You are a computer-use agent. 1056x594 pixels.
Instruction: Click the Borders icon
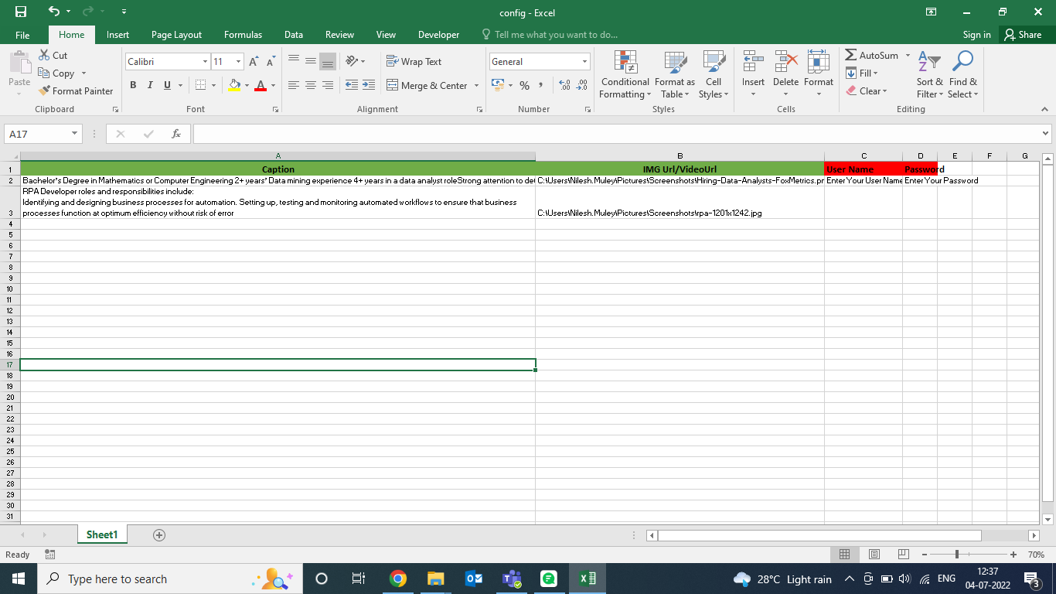[201, 85]
